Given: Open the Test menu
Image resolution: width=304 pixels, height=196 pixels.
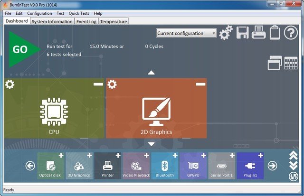Looking at the screenshot, I should click(x=60, y=13).
